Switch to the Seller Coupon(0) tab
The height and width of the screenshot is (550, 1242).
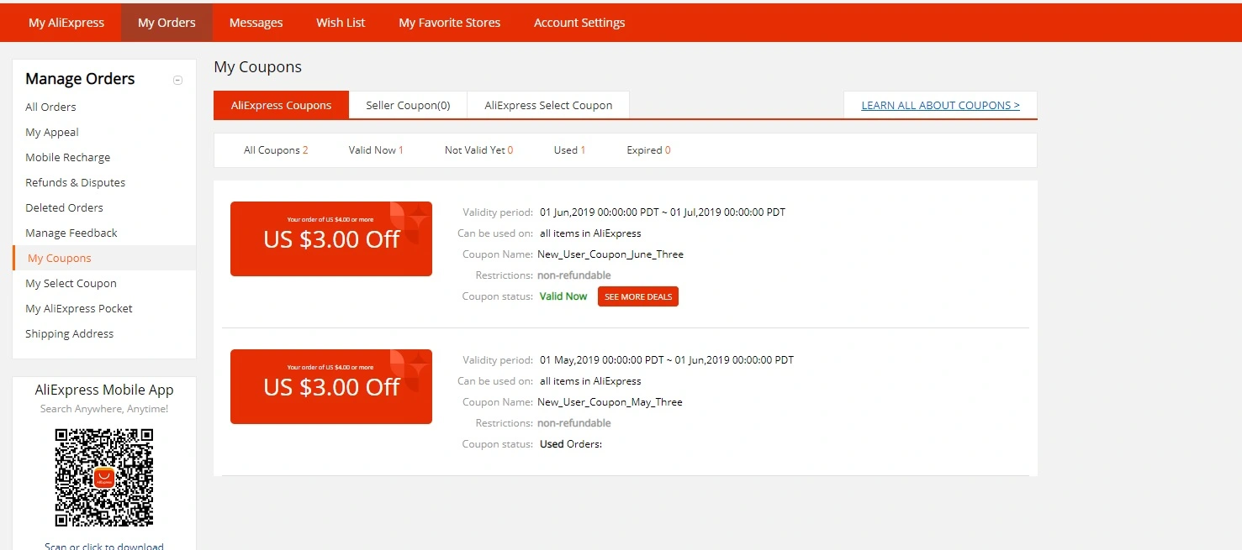(408, 105)
